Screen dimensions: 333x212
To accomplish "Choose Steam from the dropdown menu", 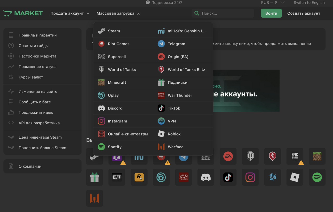I will tap(114, 31).
